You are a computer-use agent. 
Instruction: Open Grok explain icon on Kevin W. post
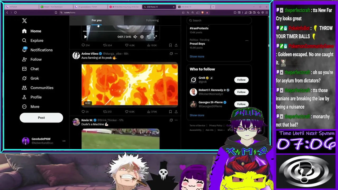[171, 120]
